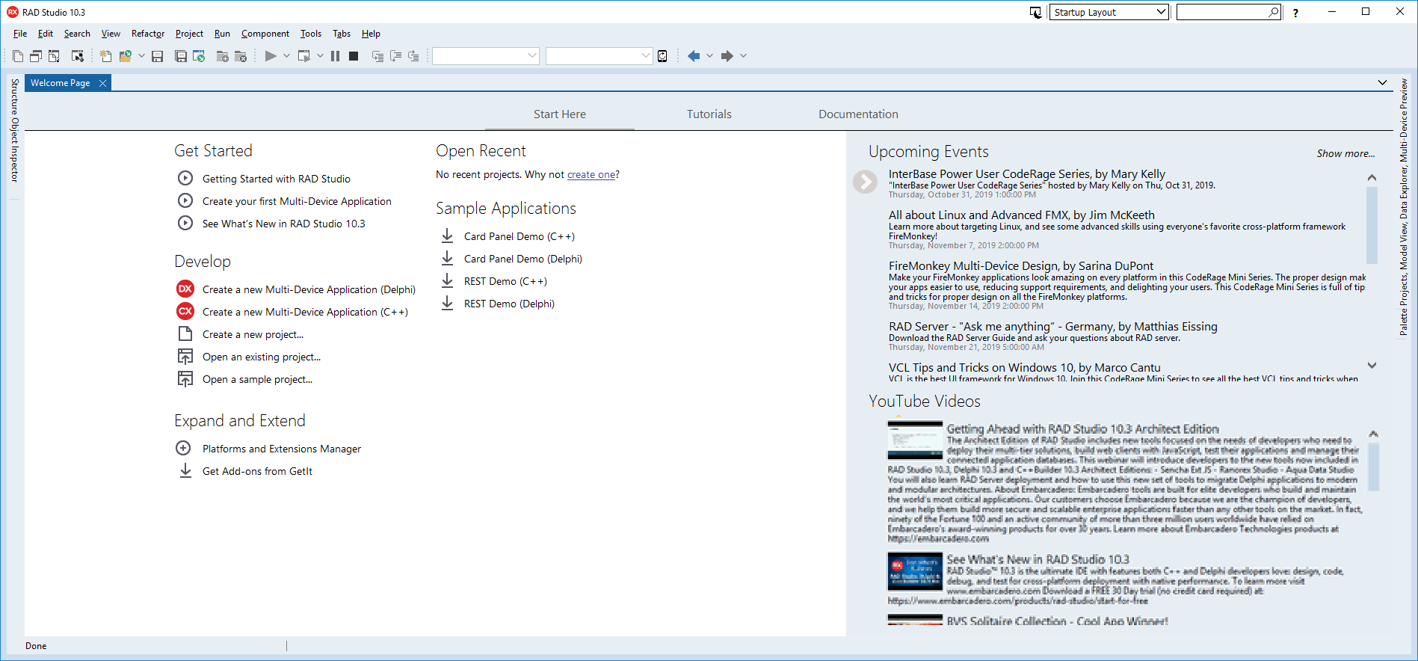This screenshot has height=661, width=1418.
Task: Click Open an existing project
Action: [262, 357]
